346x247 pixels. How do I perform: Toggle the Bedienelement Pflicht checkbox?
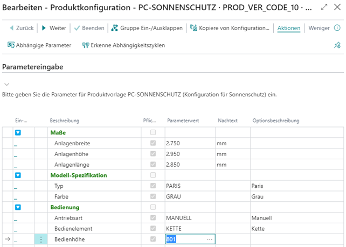tap(153, 228)
